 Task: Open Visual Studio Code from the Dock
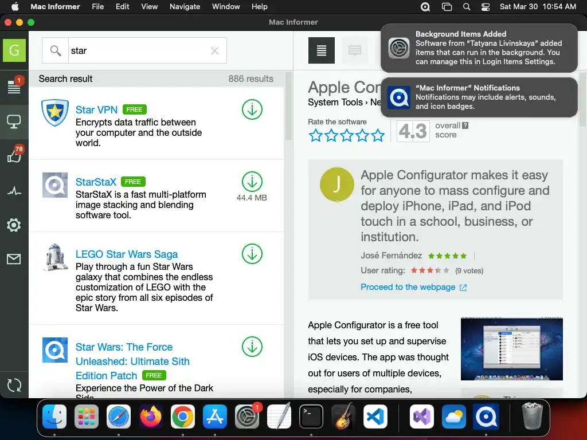(375, 417)
